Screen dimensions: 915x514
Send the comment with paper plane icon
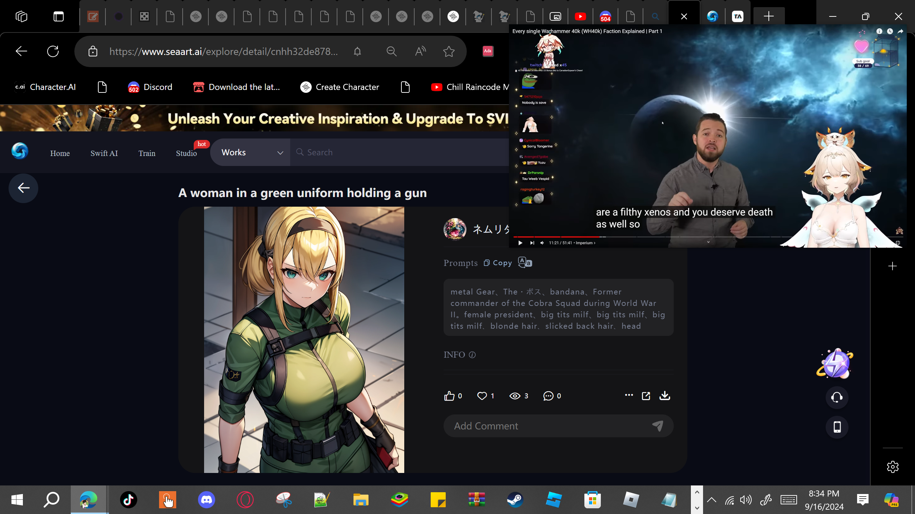pos(658,425)
